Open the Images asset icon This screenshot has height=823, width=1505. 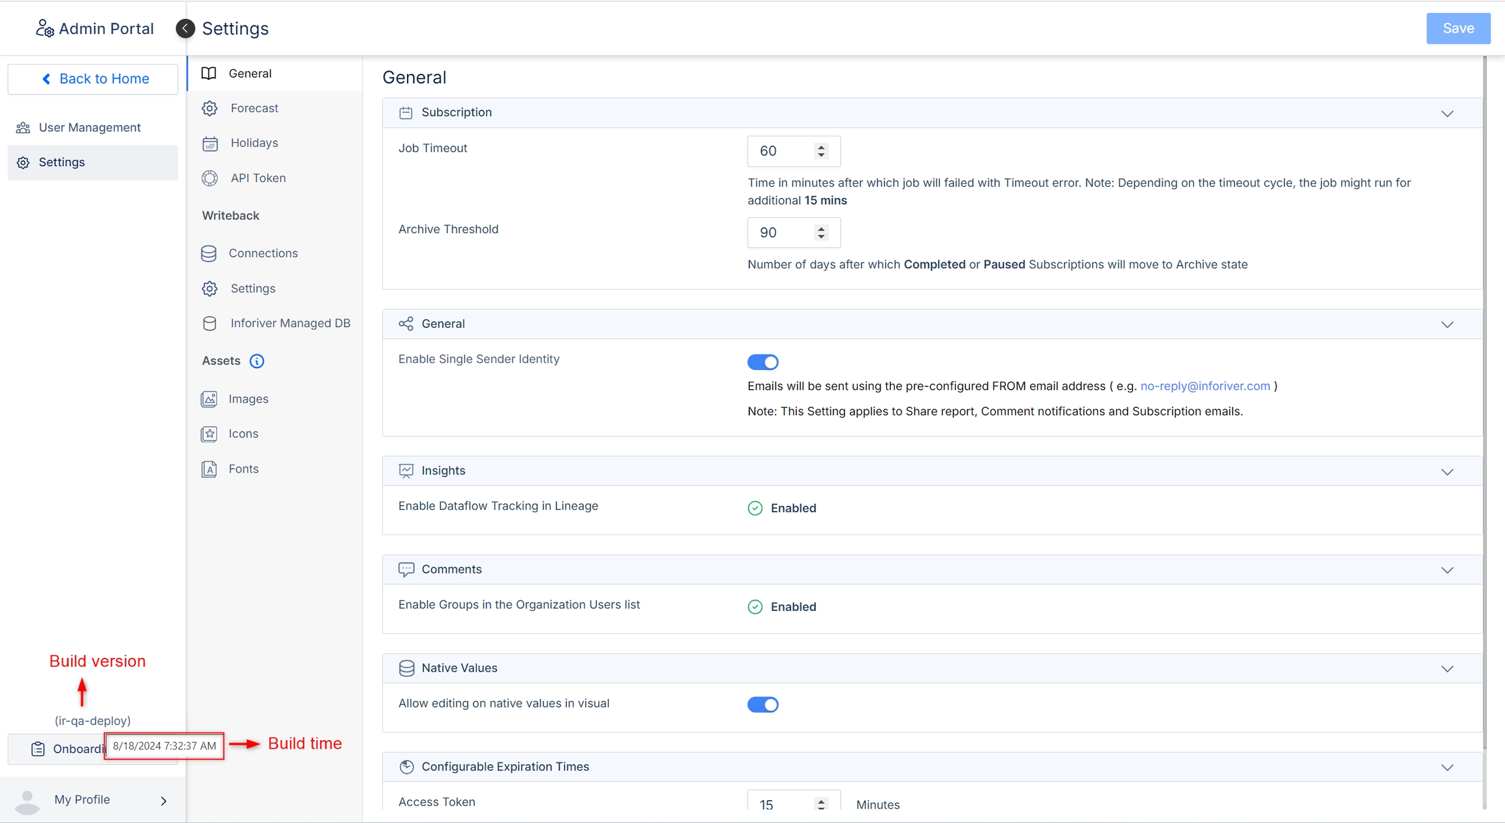click(x=209, y=399)
